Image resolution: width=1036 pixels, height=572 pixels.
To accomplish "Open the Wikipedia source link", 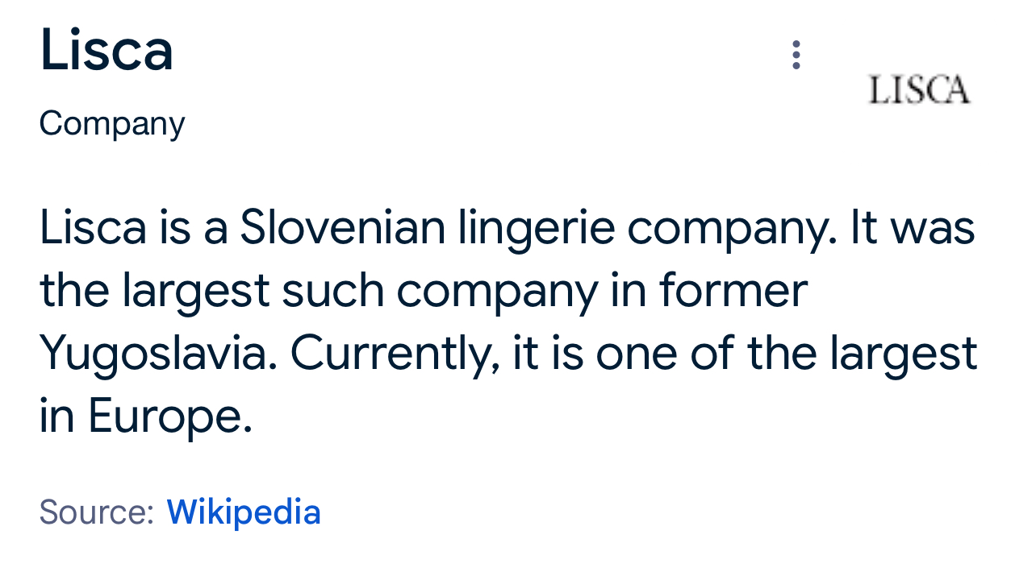I will (244, 512).
